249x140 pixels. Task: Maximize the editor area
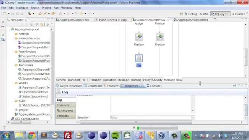point(246,19)
